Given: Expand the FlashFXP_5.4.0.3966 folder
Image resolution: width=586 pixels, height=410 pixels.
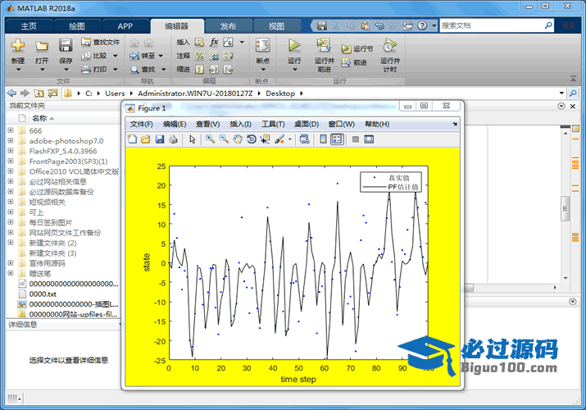Looking at the screenshot, I should point(11,151).
